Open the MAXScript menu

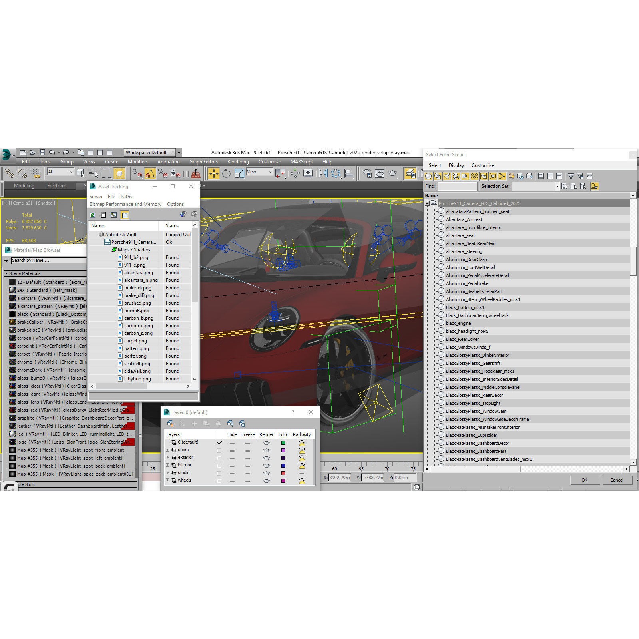pos(302,162)
